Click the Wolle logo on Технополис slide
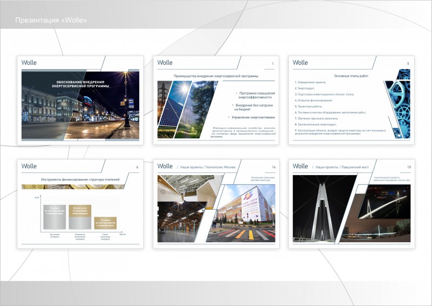The height and width of the screenshot is (306, 432). pos(165,166)
